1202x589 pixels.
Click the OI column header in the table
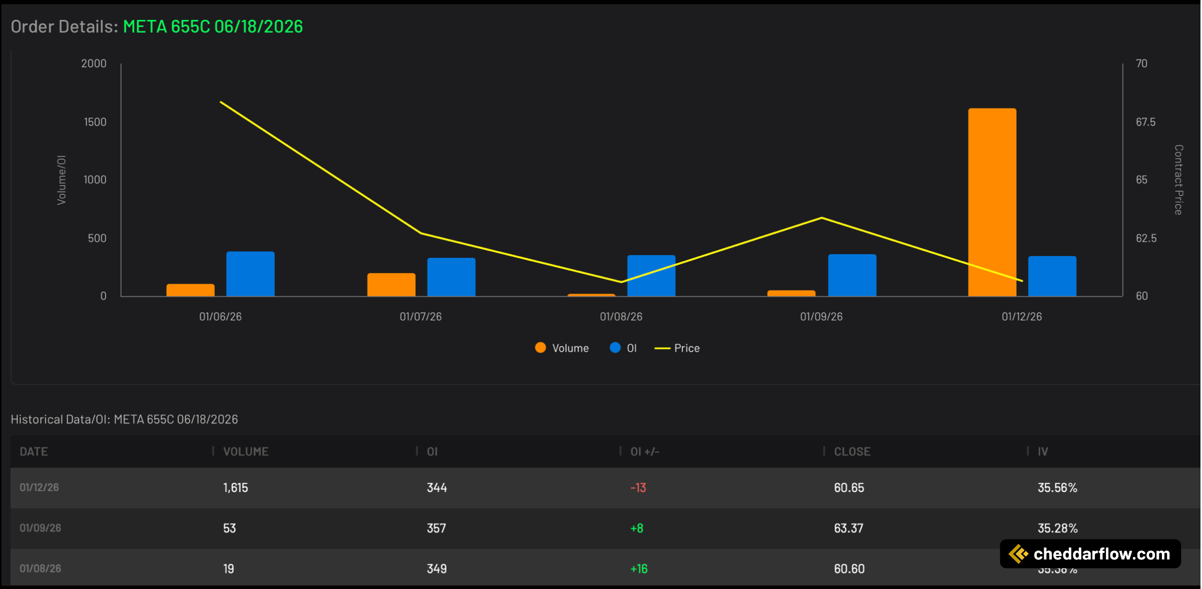point(432,451)
